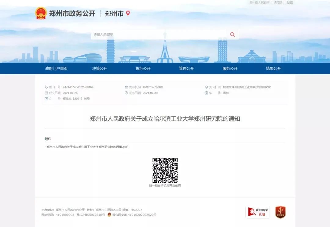Click the 豫公网安备 41010202002520号 link

[134, 215]
